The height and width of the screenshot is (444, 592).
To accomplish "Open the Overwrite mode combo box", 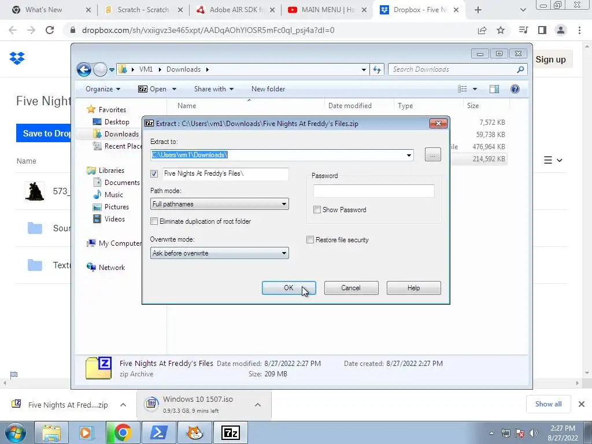I will tap(219, 253).
